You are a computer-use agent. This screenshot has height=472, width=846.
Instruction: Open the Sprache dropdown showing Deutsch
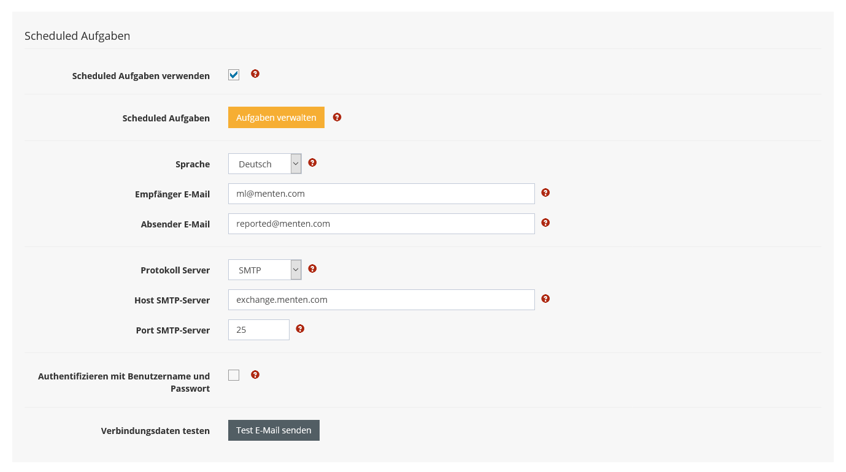pos(264,164)
